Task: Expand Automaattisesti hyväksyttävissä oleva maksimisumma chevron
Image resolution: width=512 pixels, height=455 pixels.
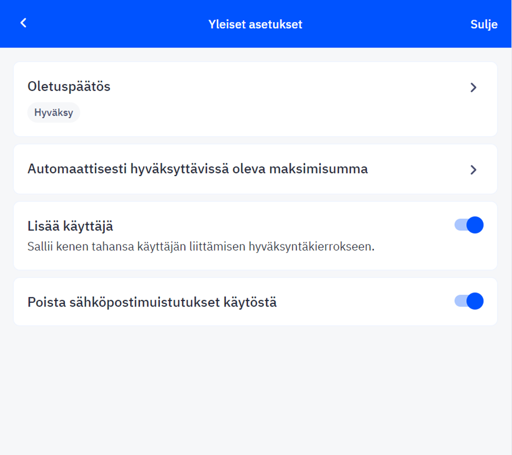Action: click(473, 170)
